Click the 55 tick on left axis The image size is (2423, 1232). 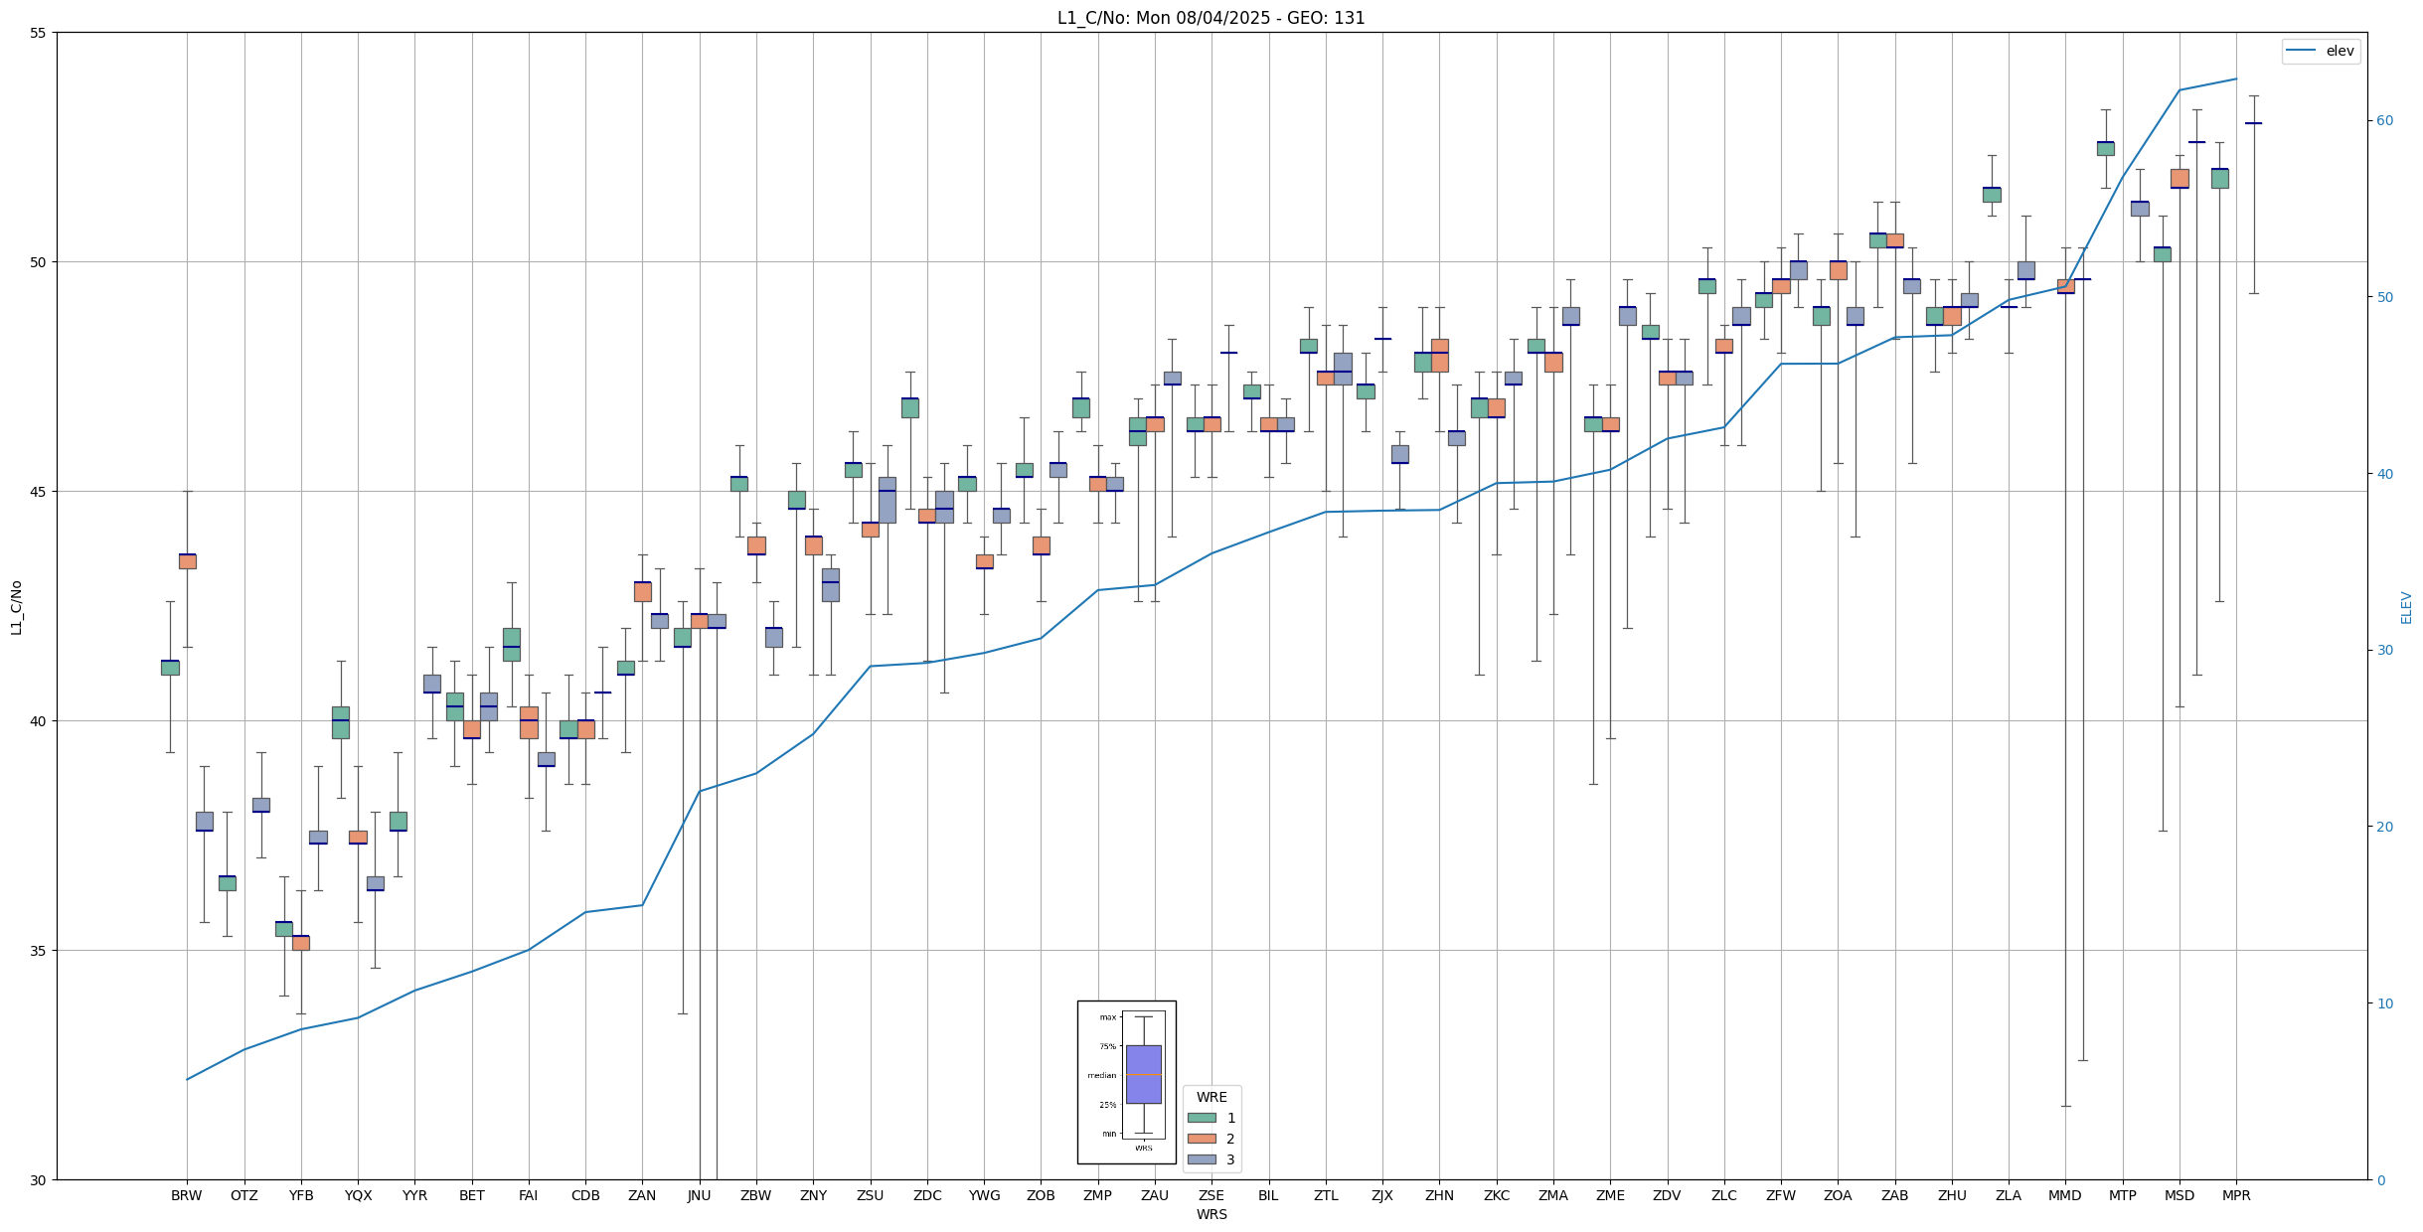tap(39, 33)
